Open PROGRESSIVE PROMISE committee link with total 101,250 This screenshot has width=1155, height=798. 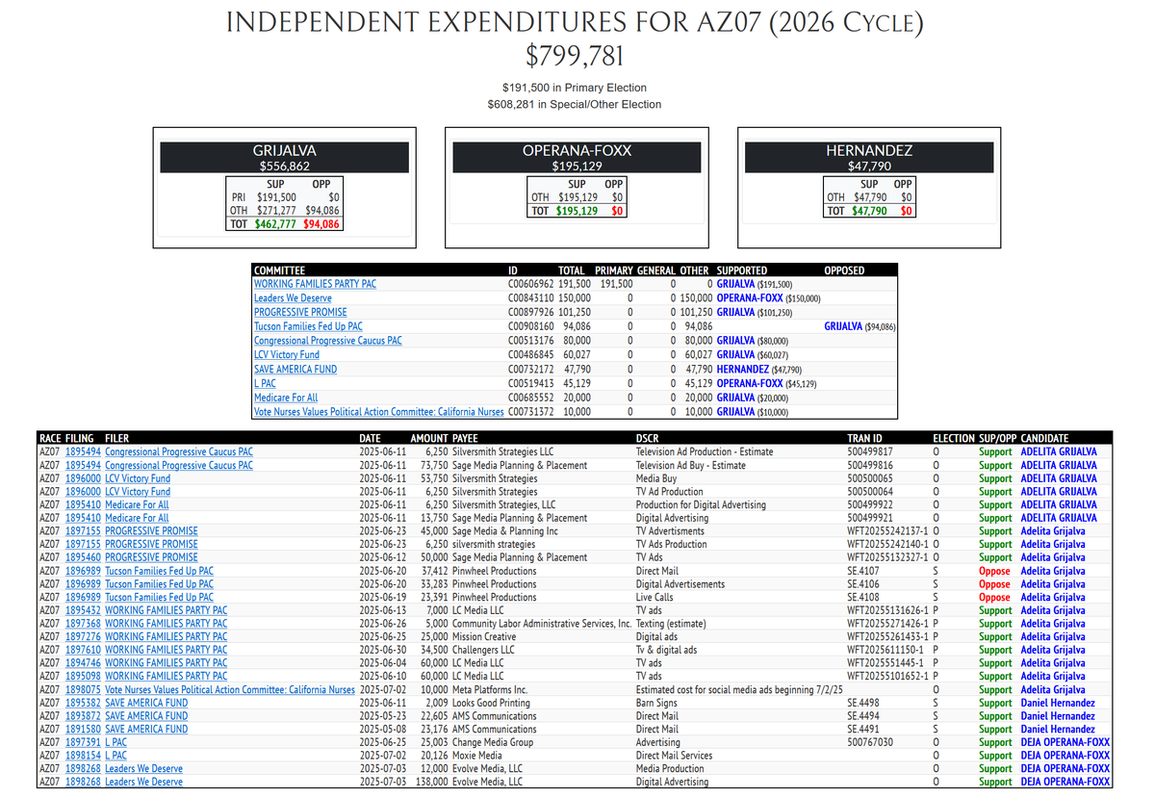[300, 313]
